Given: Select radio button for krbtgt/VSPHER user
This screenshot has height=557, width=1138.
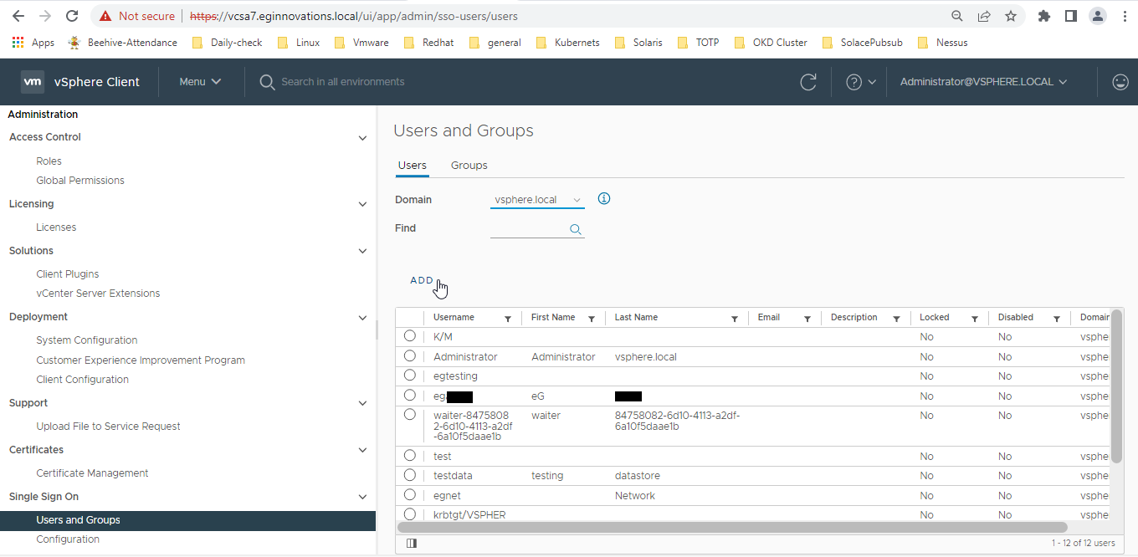Looking at the screenshot, I should coord(409,514).
